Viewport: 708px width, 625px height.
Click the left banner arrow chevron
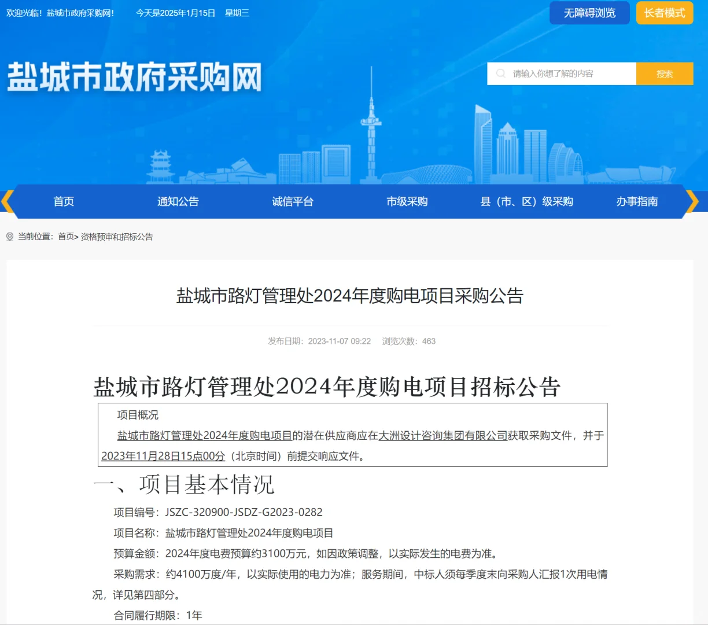pos(6,201)
